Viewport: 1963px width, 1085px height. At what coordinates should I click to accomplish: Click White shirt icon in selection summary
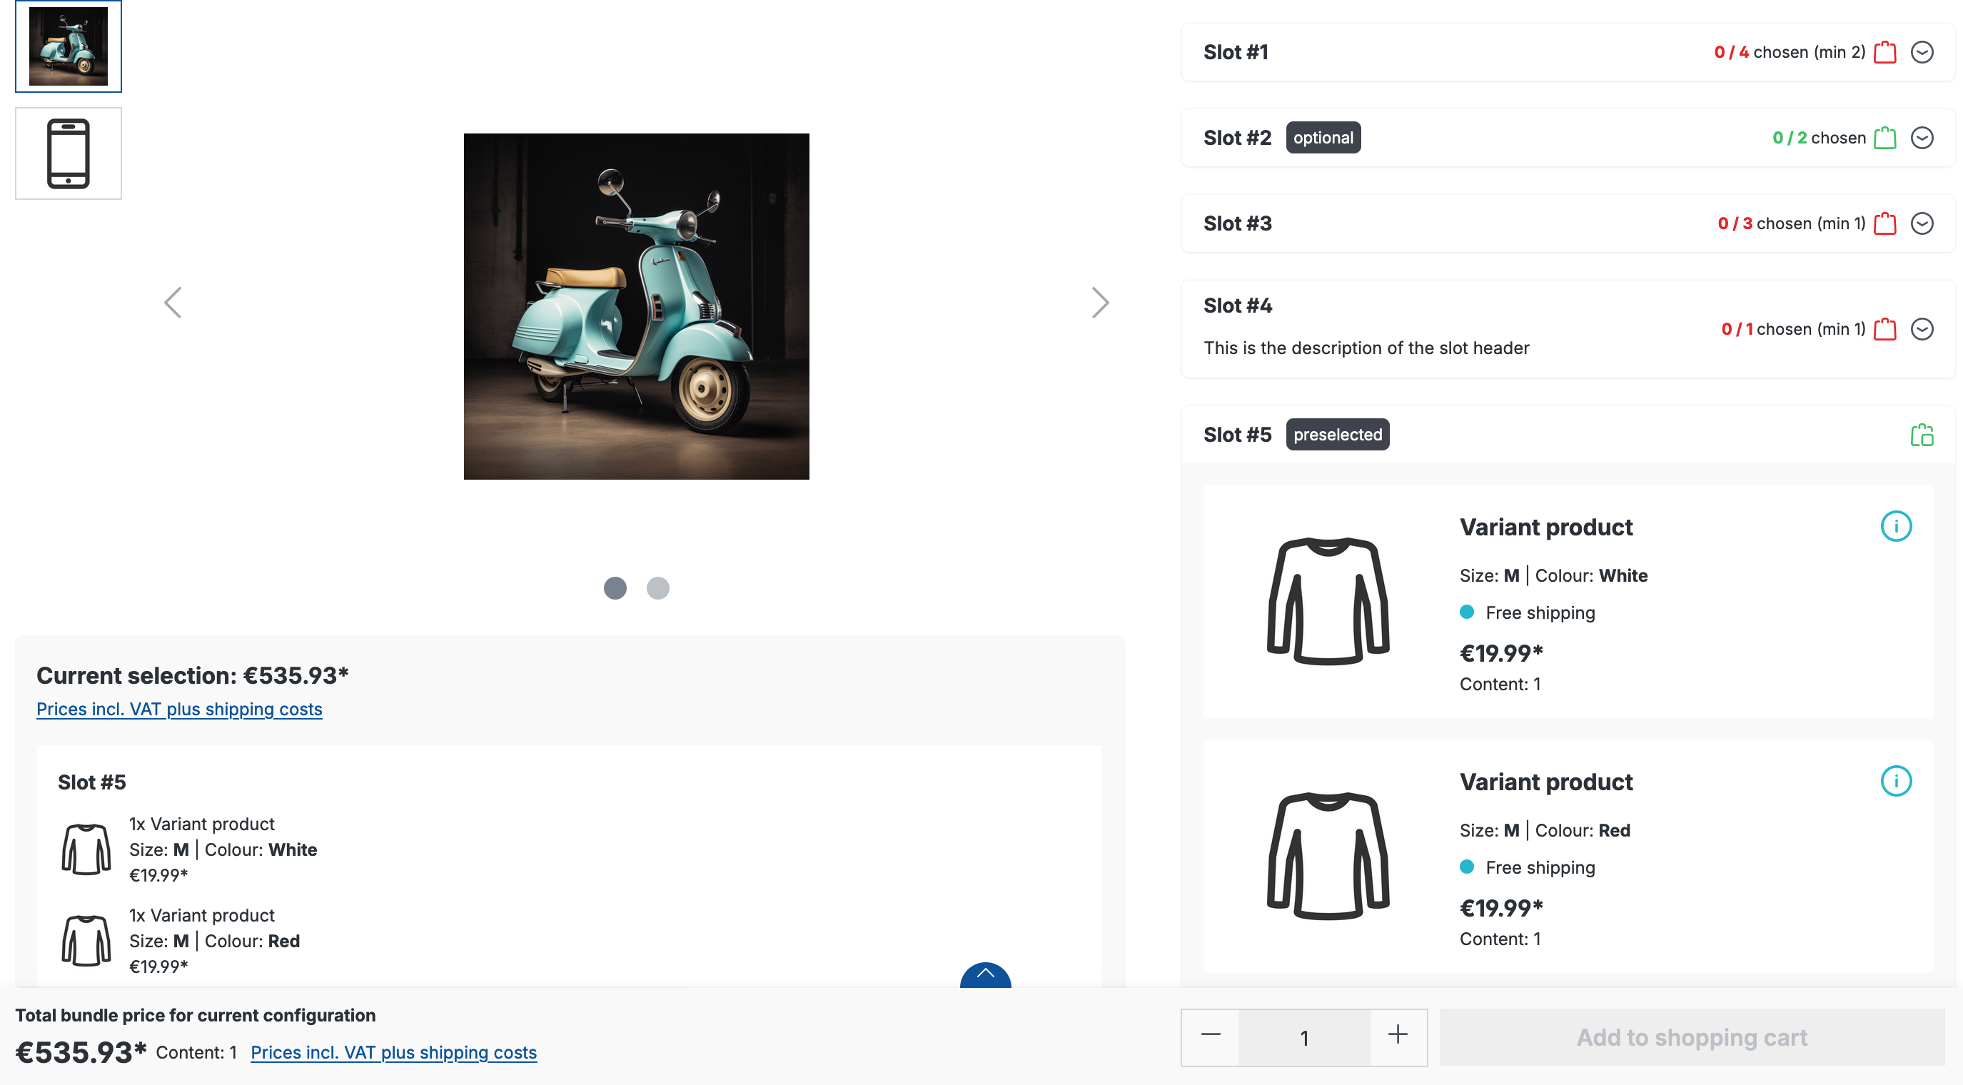pos(86,849)
